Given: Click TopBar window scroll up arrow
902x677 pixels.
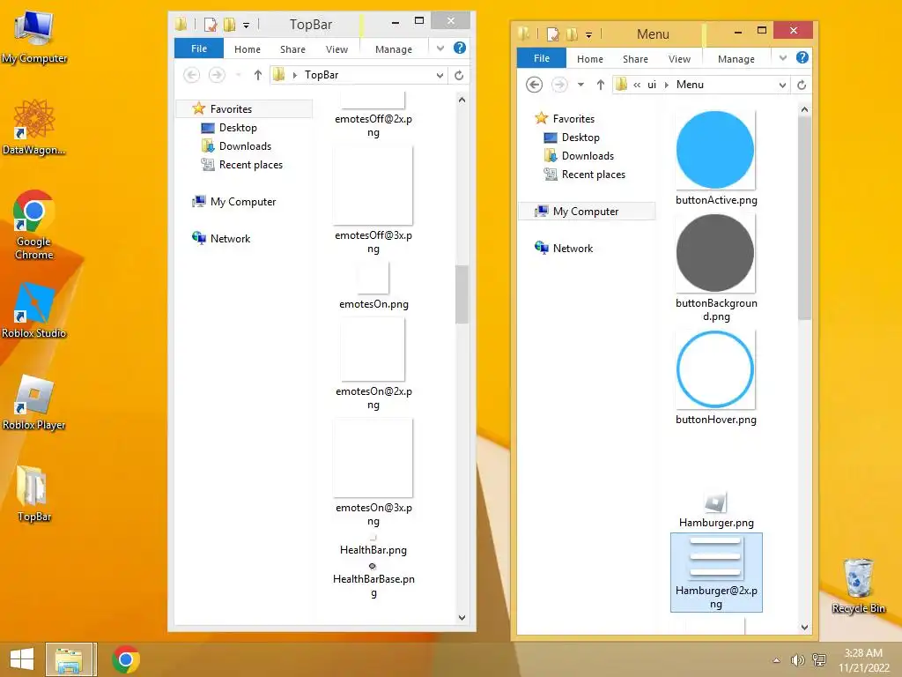Looking at the screenshot, I should coord(462,100).
